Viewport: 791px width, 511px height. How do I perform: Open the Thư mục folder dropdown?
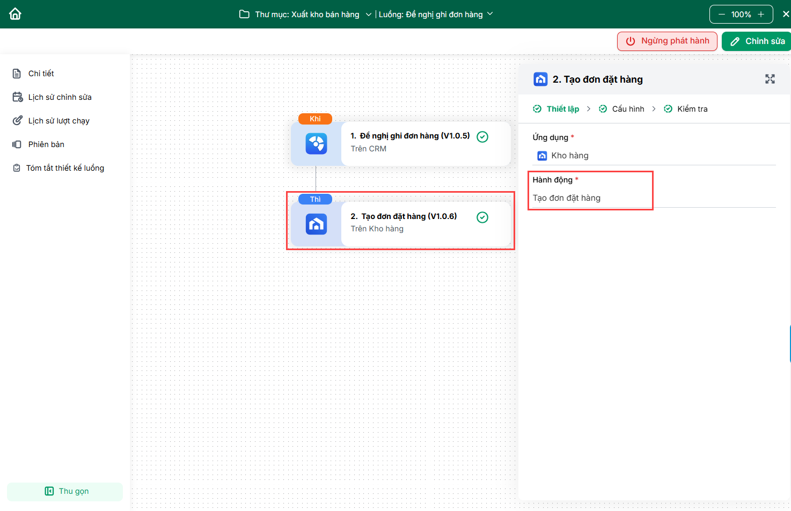(x=368, y=14)
